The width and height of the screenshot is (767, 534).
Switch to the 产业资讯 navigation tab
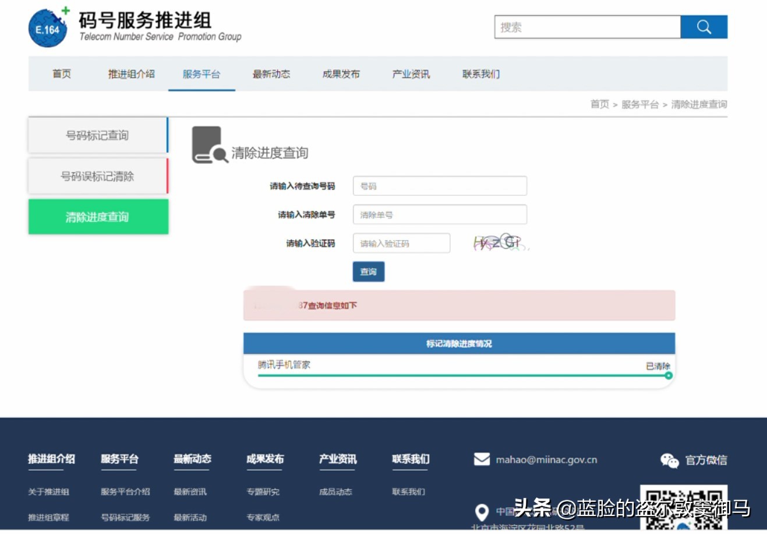(x=411, y=73)
